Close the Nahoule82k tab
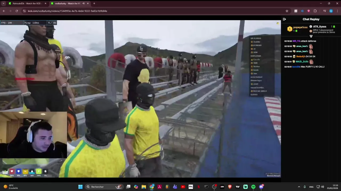 tap(45, 3)
